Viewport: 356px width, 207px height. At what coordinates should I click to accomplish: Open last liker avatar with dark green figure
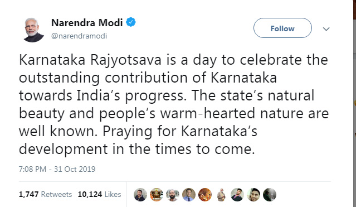pos(270,195)
